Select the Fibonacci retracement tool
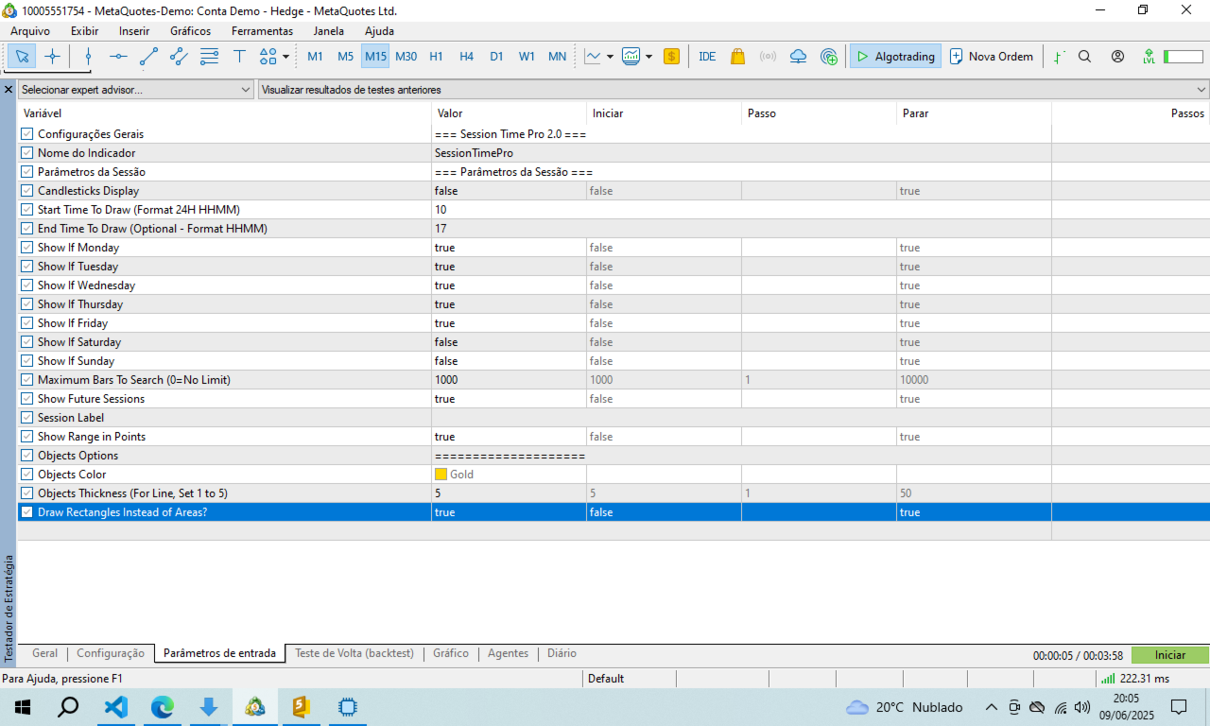The width and height of the screenshot is (1210, 726). 209,57
